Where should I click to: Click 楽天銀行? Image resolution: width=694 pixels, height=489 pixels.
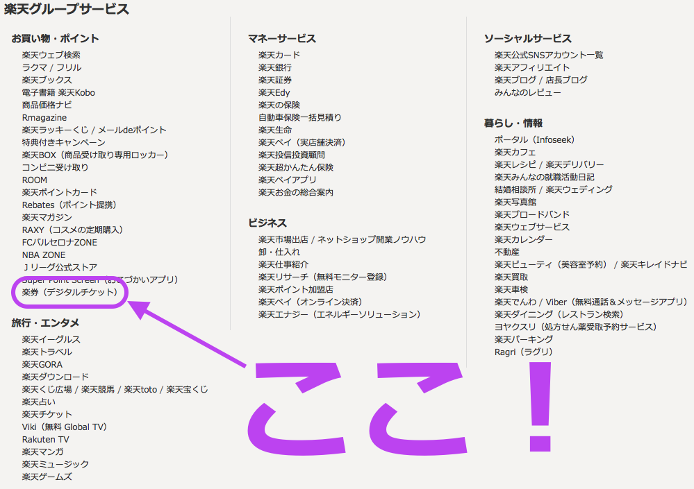coord(275,67)
